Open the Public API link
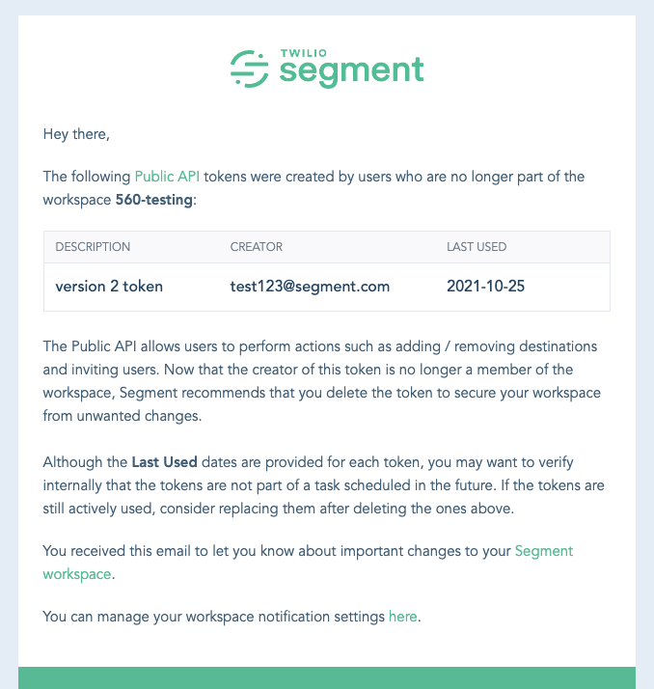654x689 pixels. pos(168,177)
